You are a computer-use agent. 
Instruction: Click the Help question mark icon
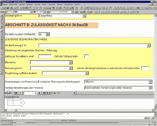76,8
